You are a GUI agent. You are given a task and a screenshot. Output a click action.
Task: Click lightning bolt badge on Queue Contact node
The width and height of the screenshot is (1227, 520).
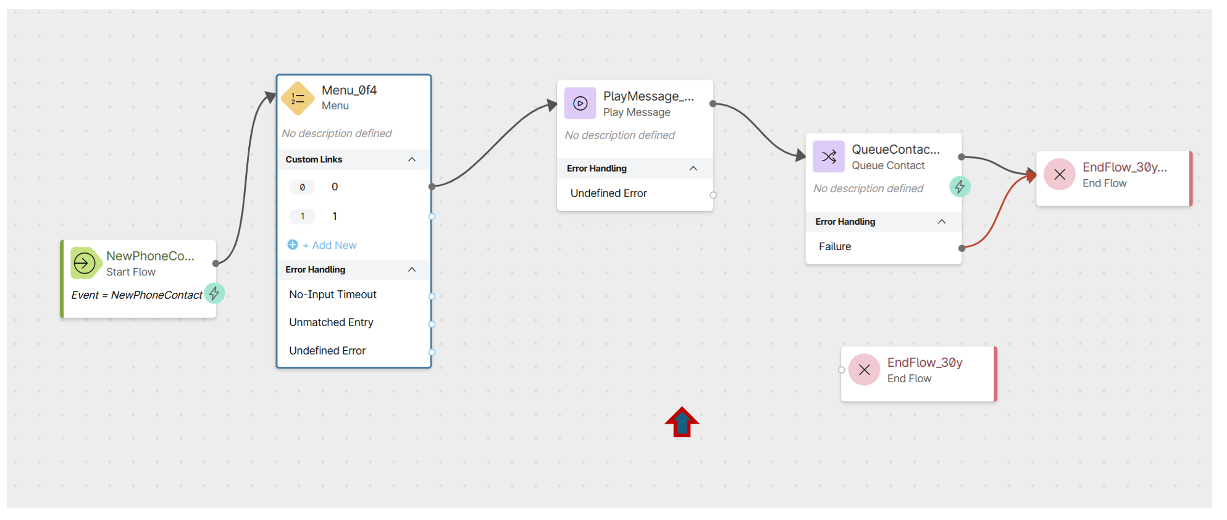point(959,187)
